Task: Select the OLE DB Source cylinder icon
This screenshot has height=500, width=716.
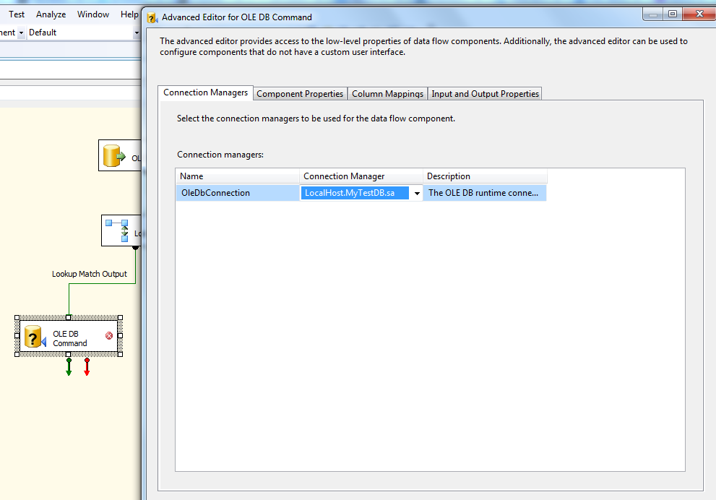Action: (x=114, y=155)
